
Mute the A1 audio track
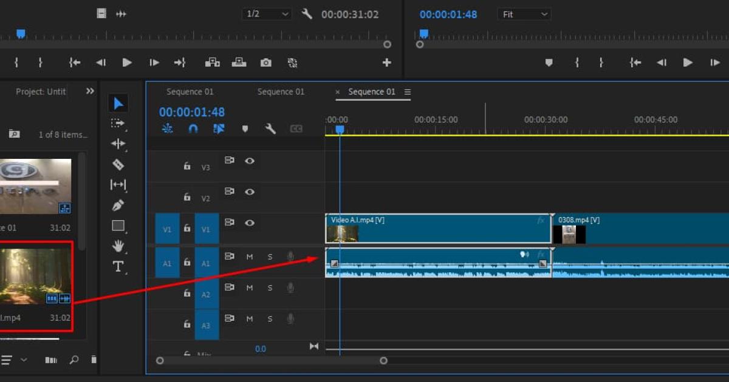point(249,256)
